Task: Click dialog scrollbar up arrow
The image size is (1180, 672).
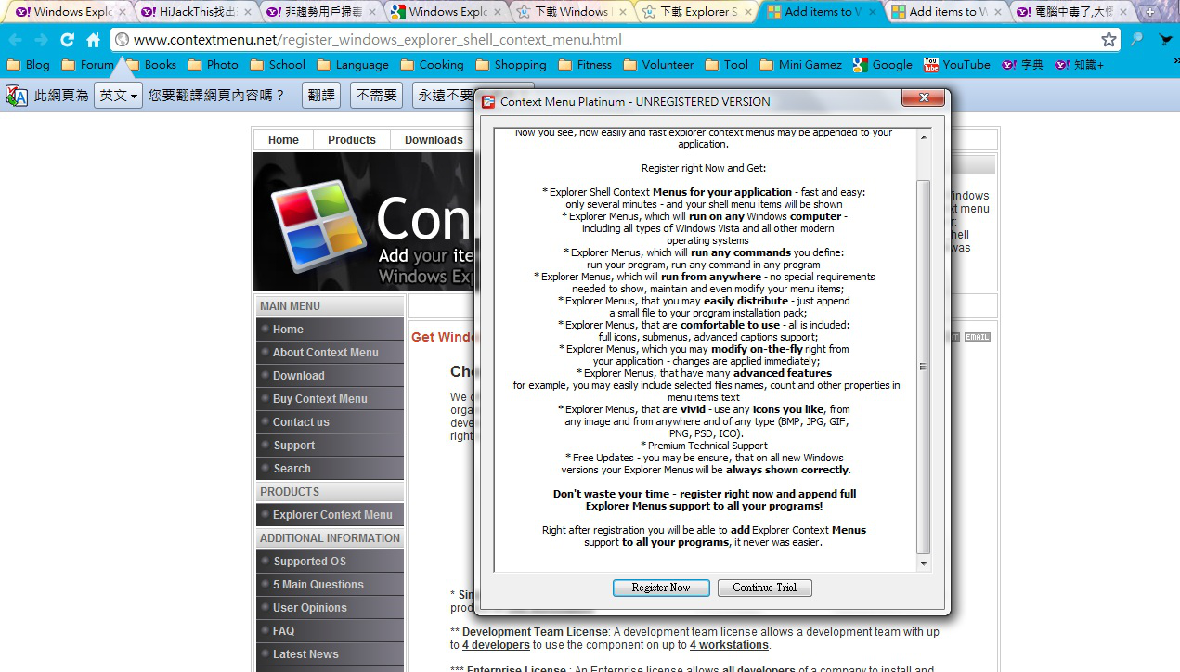Action: pos(923,137)
